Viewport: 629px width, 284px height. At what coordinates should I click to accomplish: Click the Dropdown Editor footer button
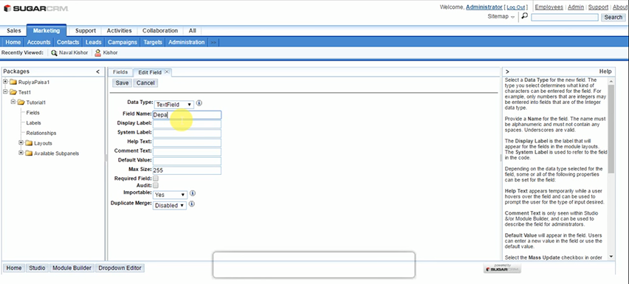pyautogui.click(x=120, y=268)
